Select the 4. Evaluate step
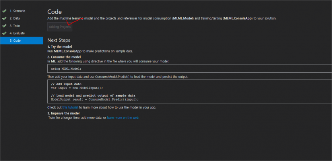 pyautogui.click(x=17, y=33)
